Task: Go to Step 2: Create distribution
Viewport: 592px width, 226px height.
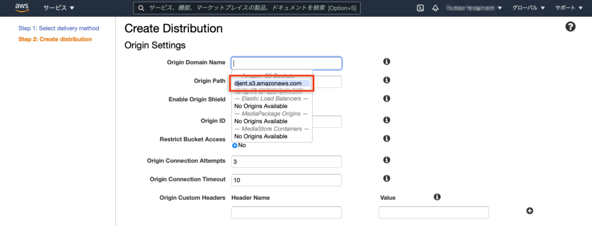Action: (x=55, y=39)
